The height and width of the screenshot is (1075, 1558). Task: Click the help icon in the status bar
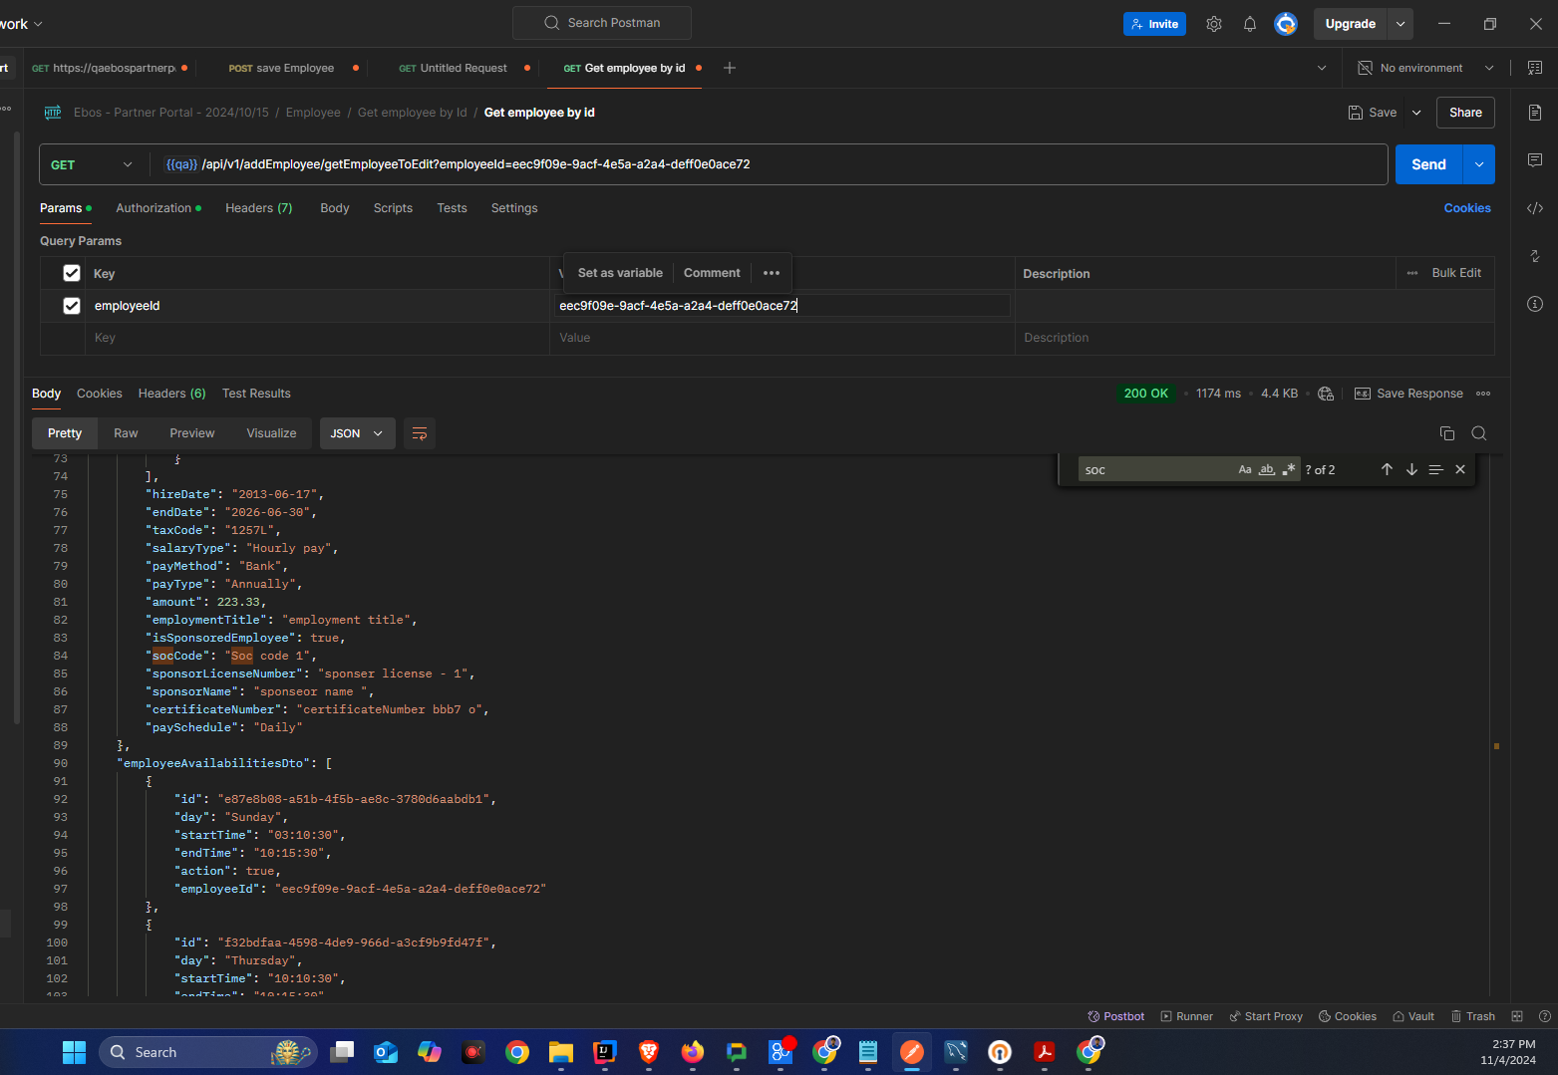[x=1545, y=1016]
